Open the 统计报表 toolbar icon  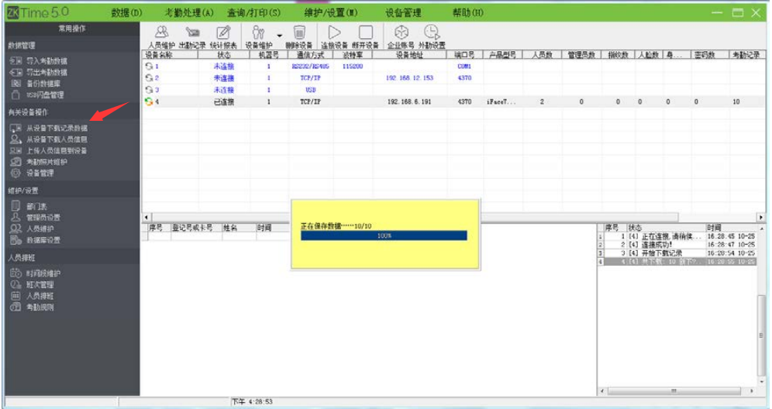tap(223, 33)
